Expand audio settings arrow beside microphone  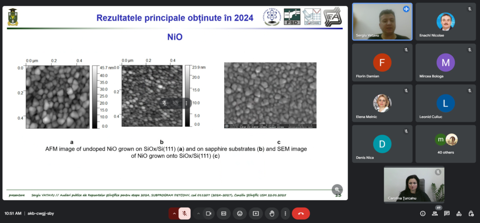click(174, 213)
